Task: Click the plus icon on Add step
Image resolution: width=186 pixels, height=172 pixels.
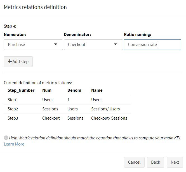Action: (10, 62)
